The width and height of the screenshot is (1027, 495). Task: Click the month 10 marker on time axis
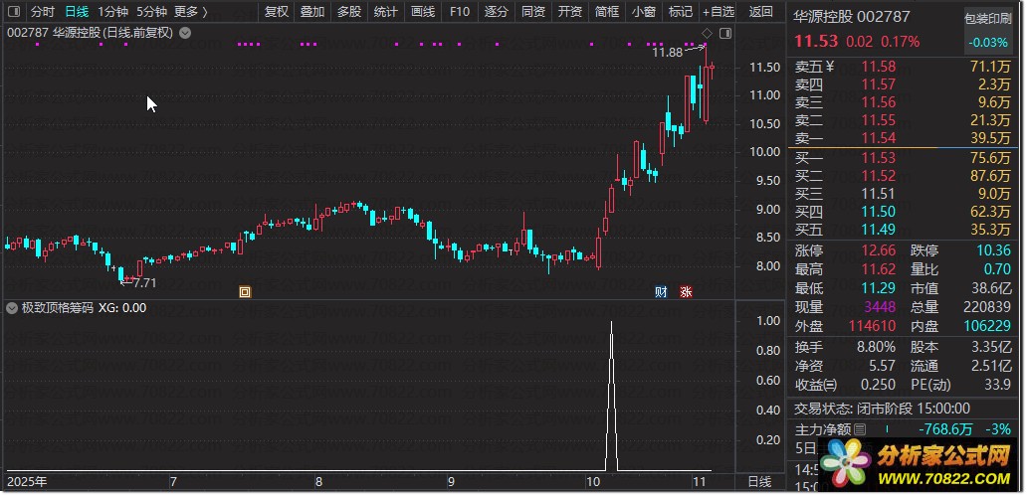click(x=593, y=482)
